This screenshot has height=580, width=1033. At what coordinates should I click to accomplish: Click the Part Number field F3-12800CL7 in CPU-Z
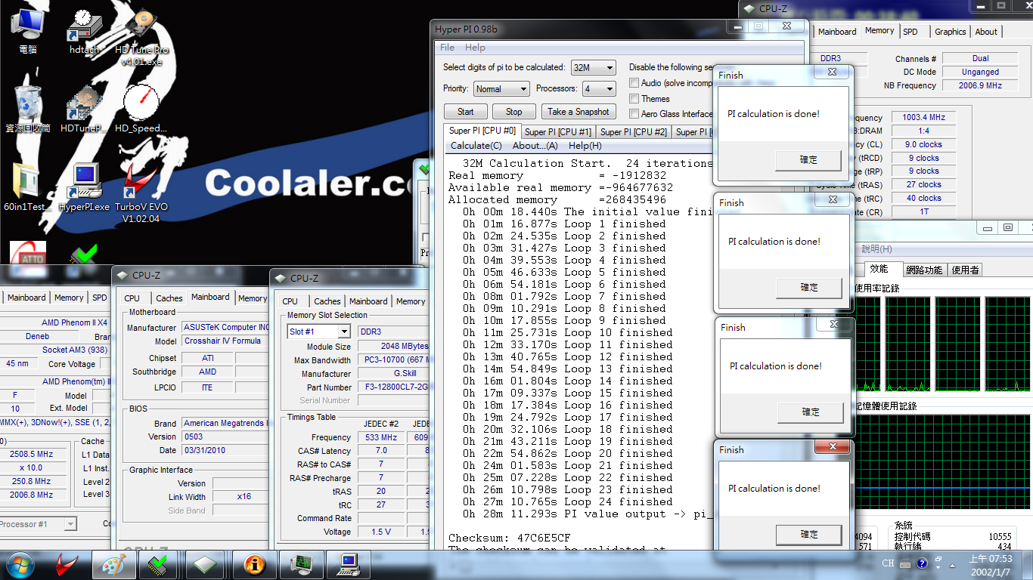point(394,387)
